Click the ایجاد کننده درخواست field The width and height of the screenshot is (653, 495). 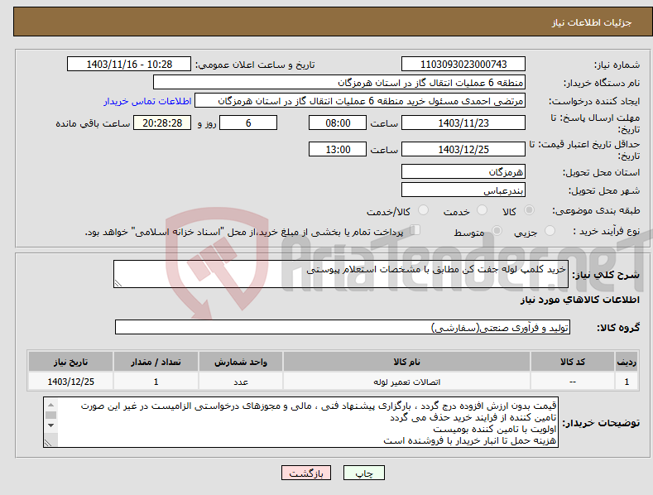[x=360, y=101]
